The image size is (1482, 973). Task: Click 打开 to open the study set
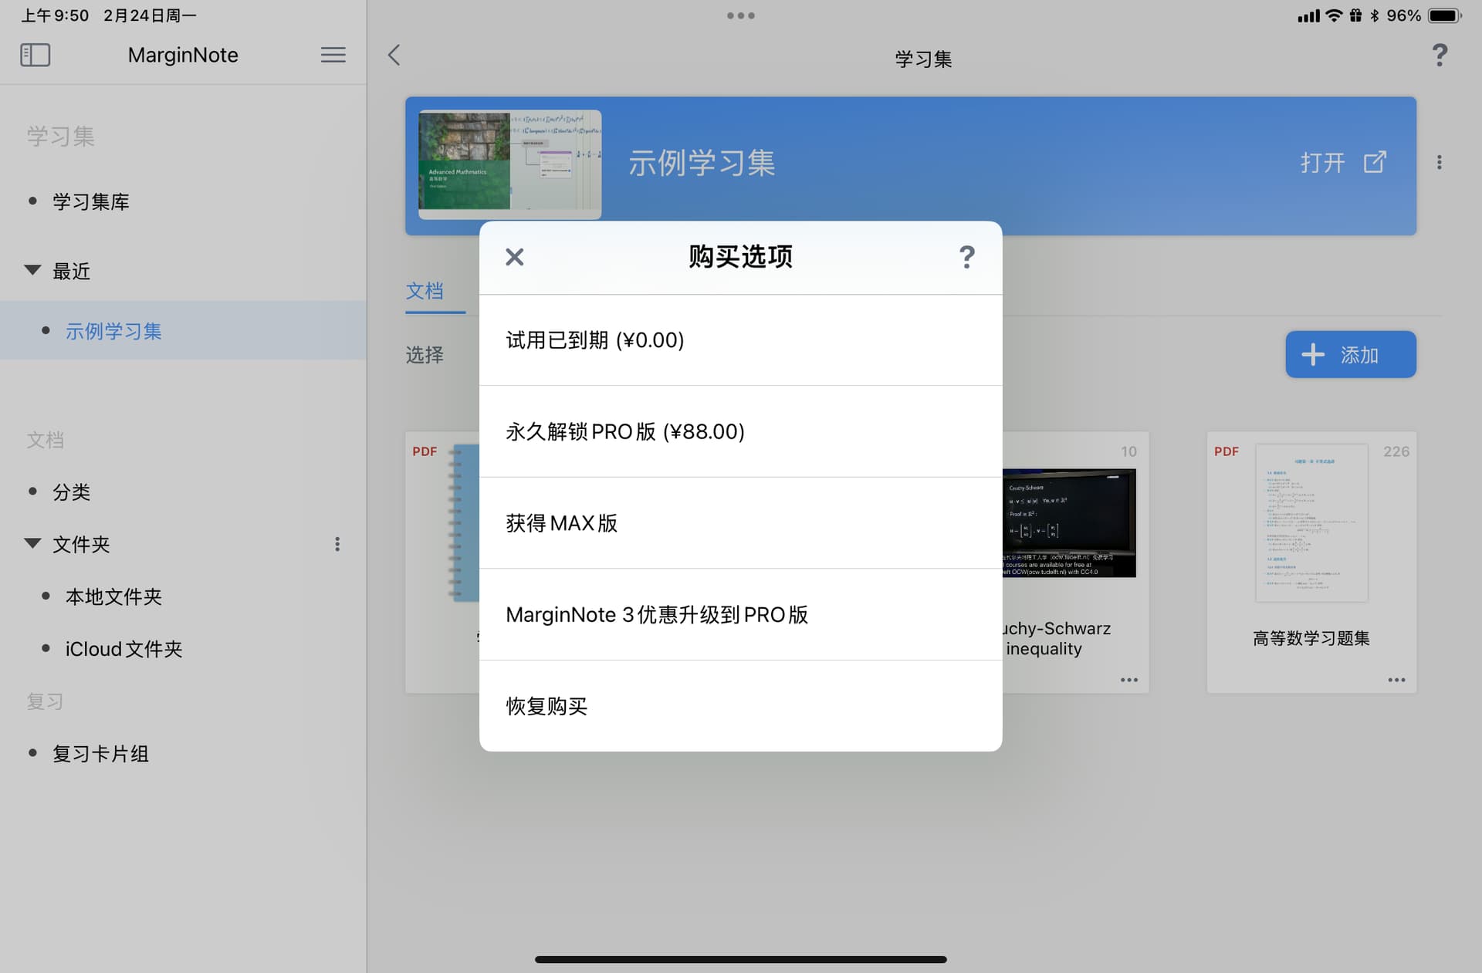pyautogui.click(x=1322, y=162)
